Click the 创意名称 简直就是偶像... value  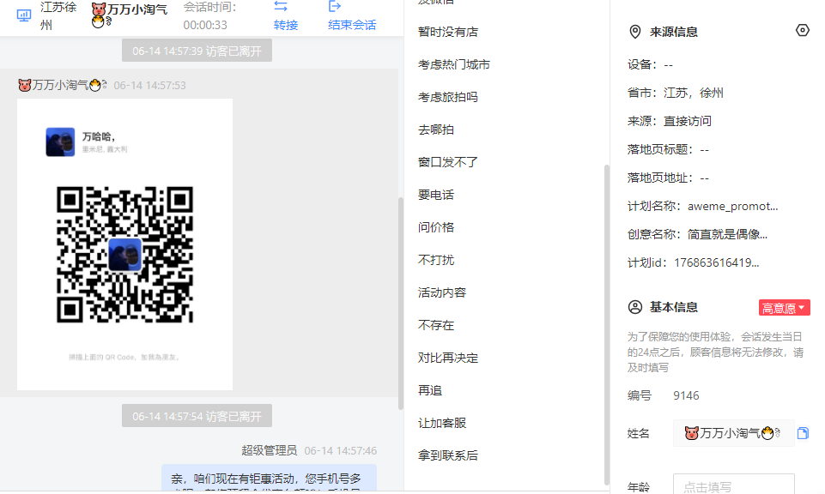[x=727, y=235]
